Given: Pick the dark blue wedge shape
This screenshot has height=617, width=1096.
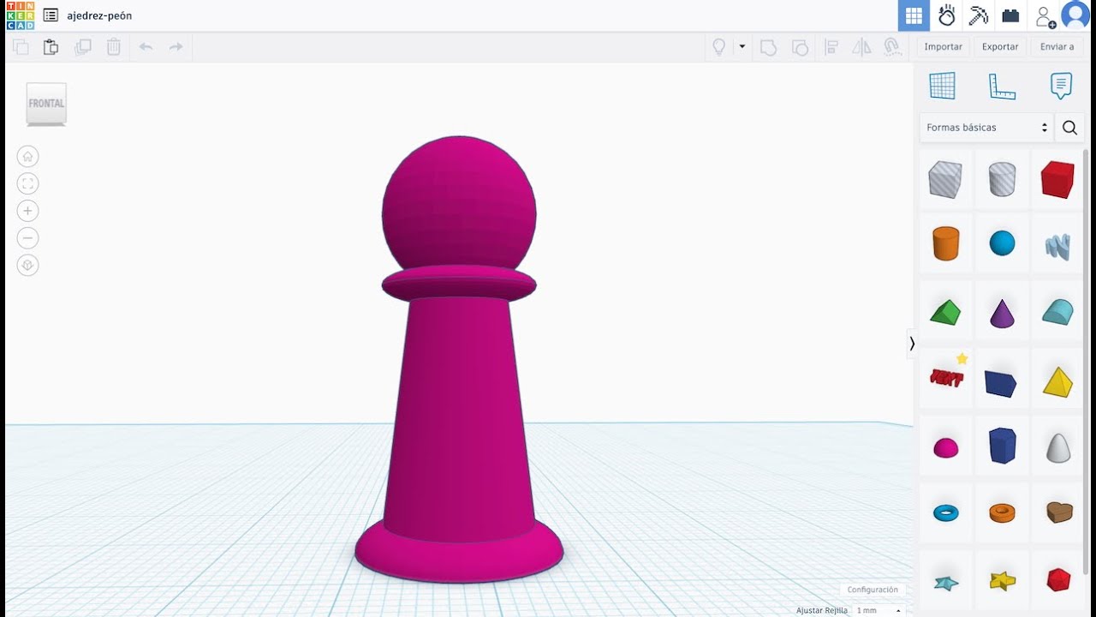Looking at the screenshot, I should (x=1001, y=383).
